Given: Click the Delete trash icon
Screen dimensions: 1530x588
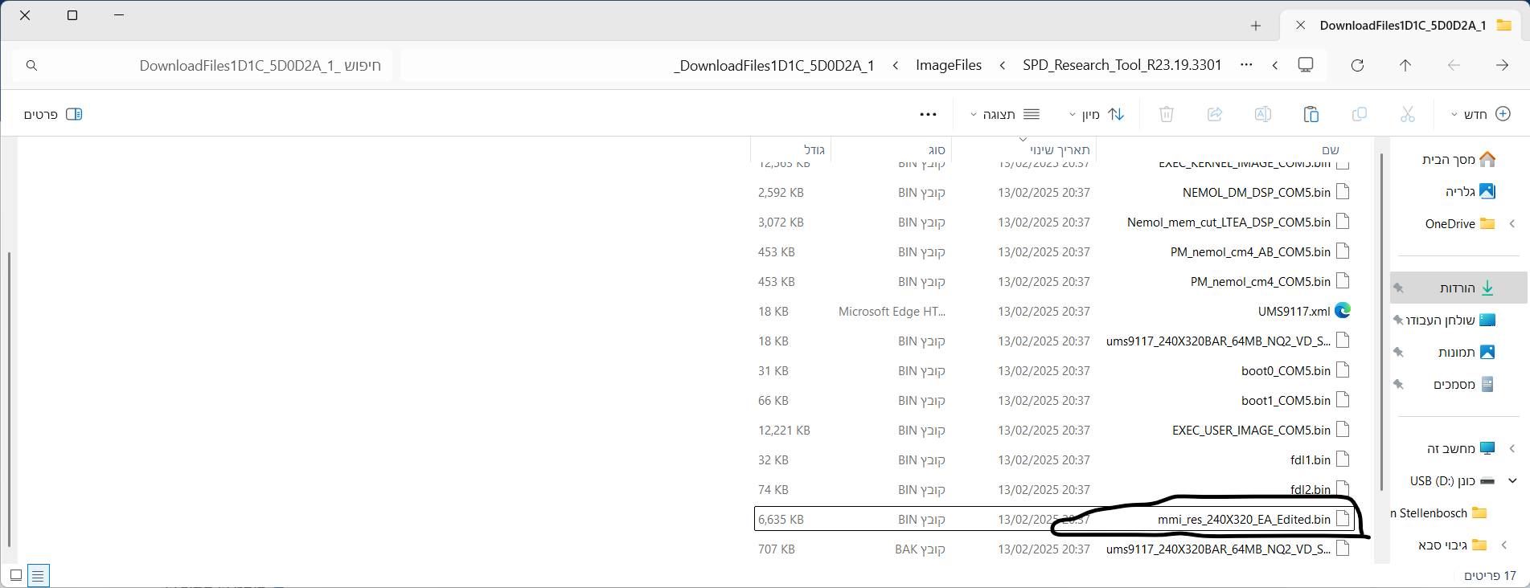Looking at the screenshot, I should (x=1167, y=114).
